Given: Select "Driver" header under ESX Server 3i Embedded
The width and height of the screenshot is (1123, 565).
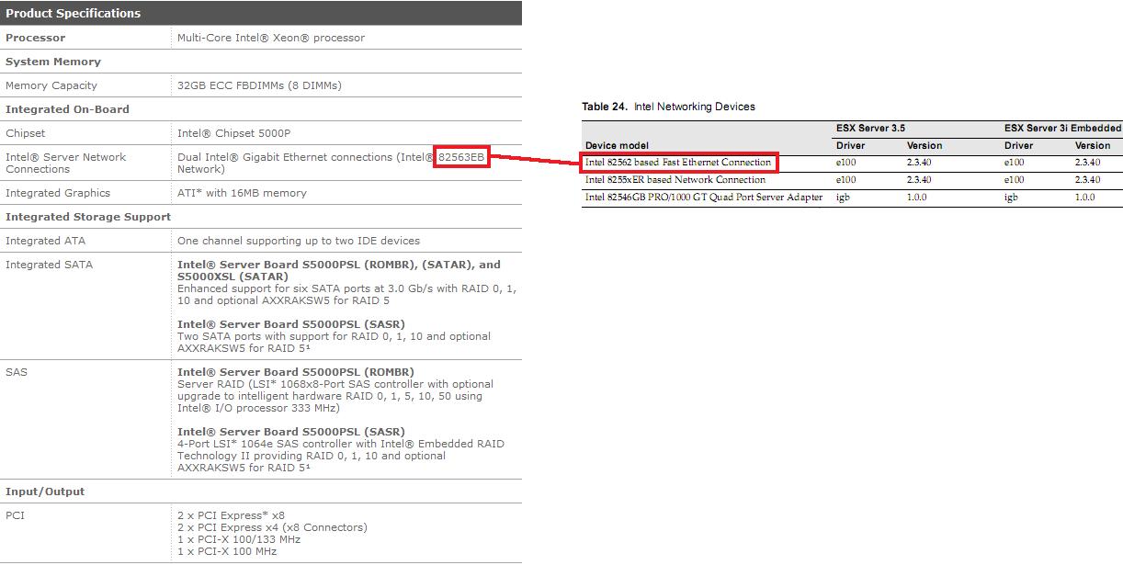Looking at the screenshot, I should 1019,145.
